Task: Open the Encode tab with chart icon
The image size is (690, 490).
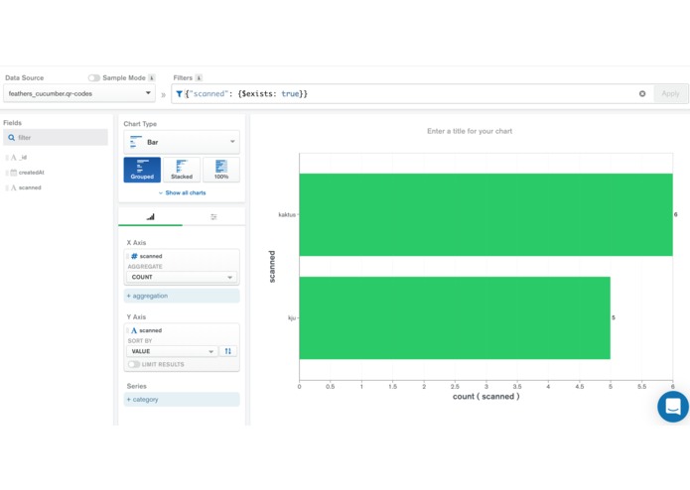Action: click(151, 216)
